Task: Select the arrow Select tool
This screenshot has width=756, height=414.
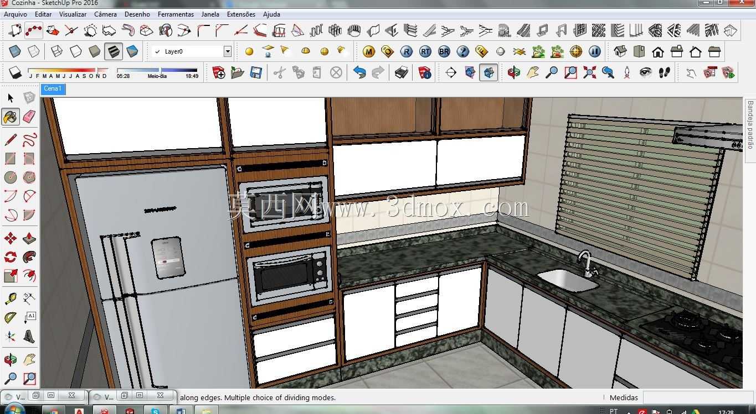Action: (11, 98)
